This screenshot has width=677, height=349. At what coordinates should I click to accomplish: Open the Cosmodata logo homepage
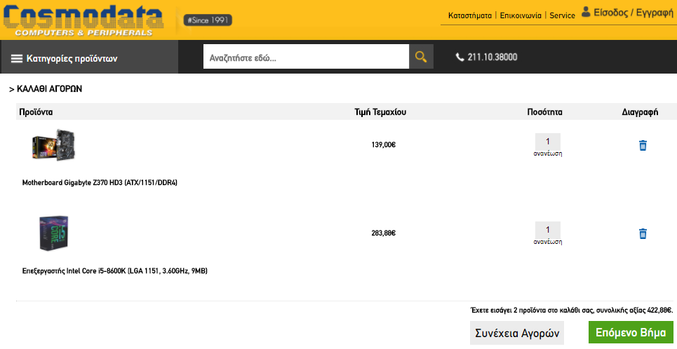click(x=83, y=20)
